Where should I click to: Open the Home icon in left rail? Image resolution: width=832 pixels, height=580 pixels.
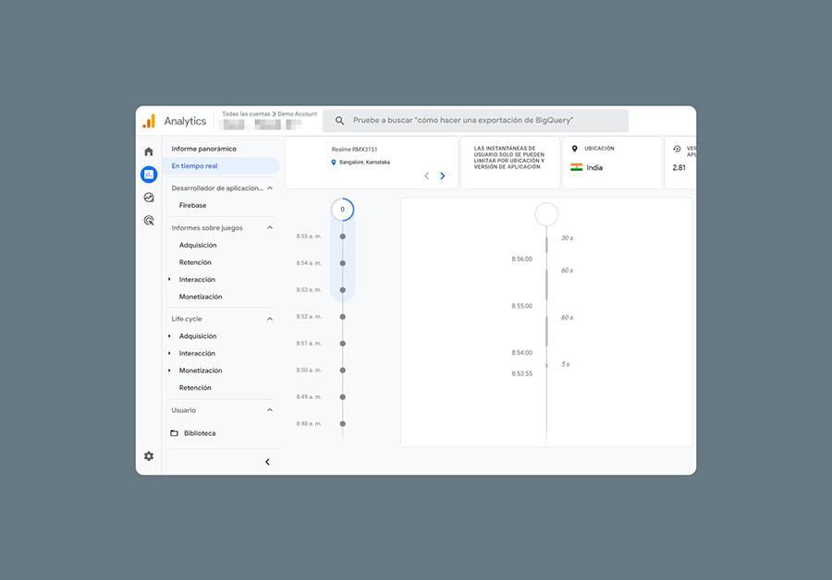(x=149, y=151)
